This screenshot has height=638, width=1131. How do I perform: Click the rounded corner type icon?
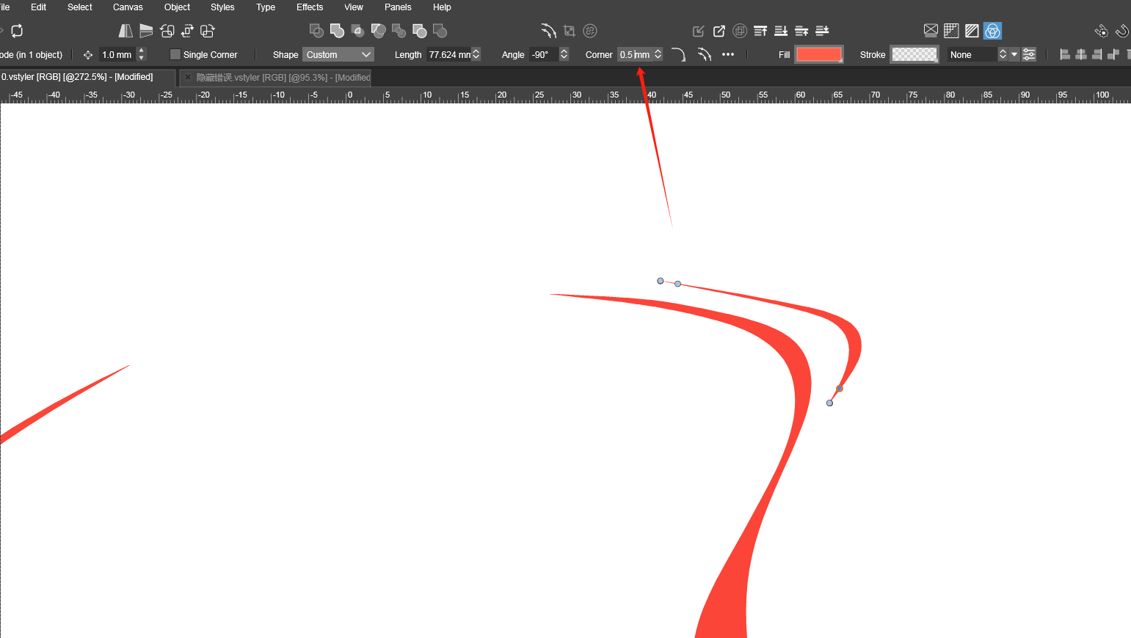pos(678,54)
